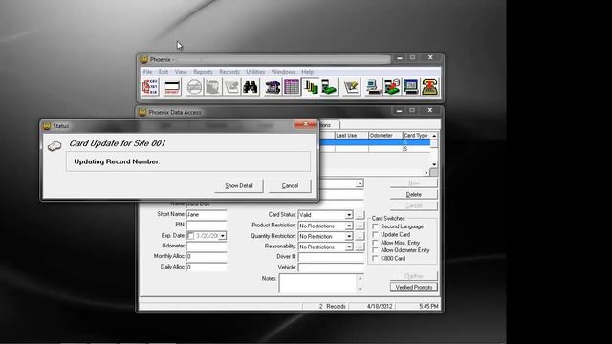Viewport: 612px width, 344px height.
Task: Click the purple machine icon in toolbar
Action: tap(273, 87)
